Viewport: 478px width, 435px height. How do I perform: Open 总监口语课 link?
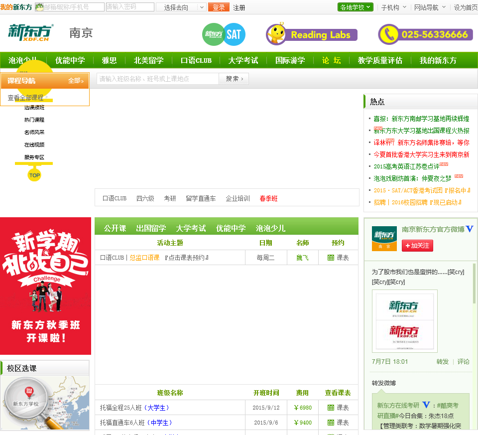[144, 258]
